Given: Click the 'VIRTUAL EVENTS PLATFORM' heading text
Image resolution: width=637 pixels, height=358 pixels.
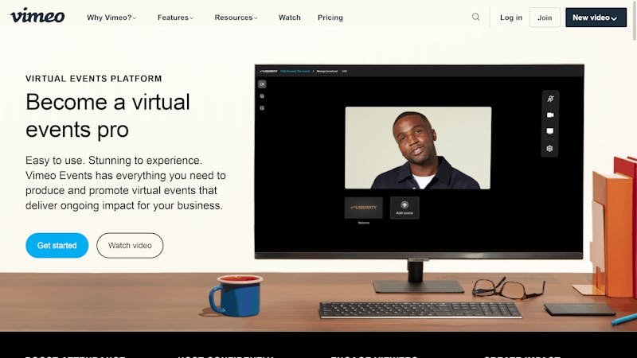Looking at the screenshot, I should point(94,78).
